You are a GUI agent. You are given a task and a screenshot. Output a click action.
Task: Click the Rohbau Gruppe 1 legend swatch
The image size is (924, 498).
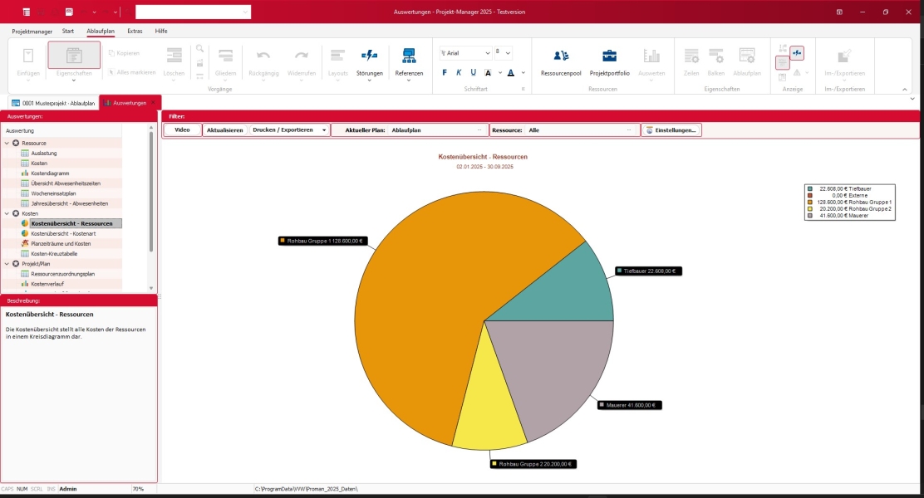[x=809, y=202]
